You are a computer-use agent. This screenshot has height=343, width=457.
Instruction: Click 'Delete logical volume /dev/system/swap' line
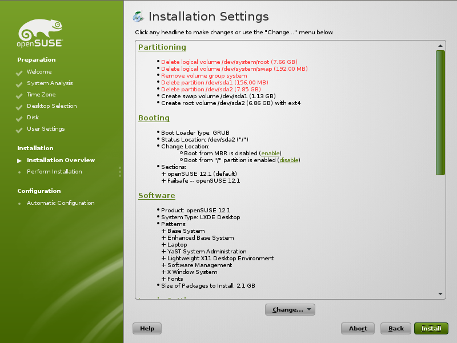click(x=234, y=69)
